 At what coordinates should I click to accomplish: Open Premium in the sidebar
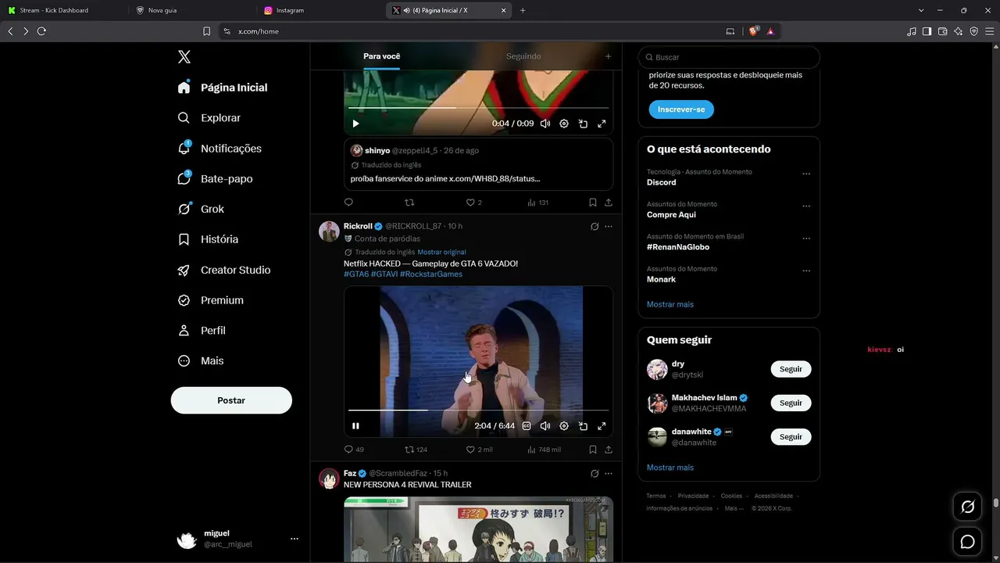click(210, 300)
